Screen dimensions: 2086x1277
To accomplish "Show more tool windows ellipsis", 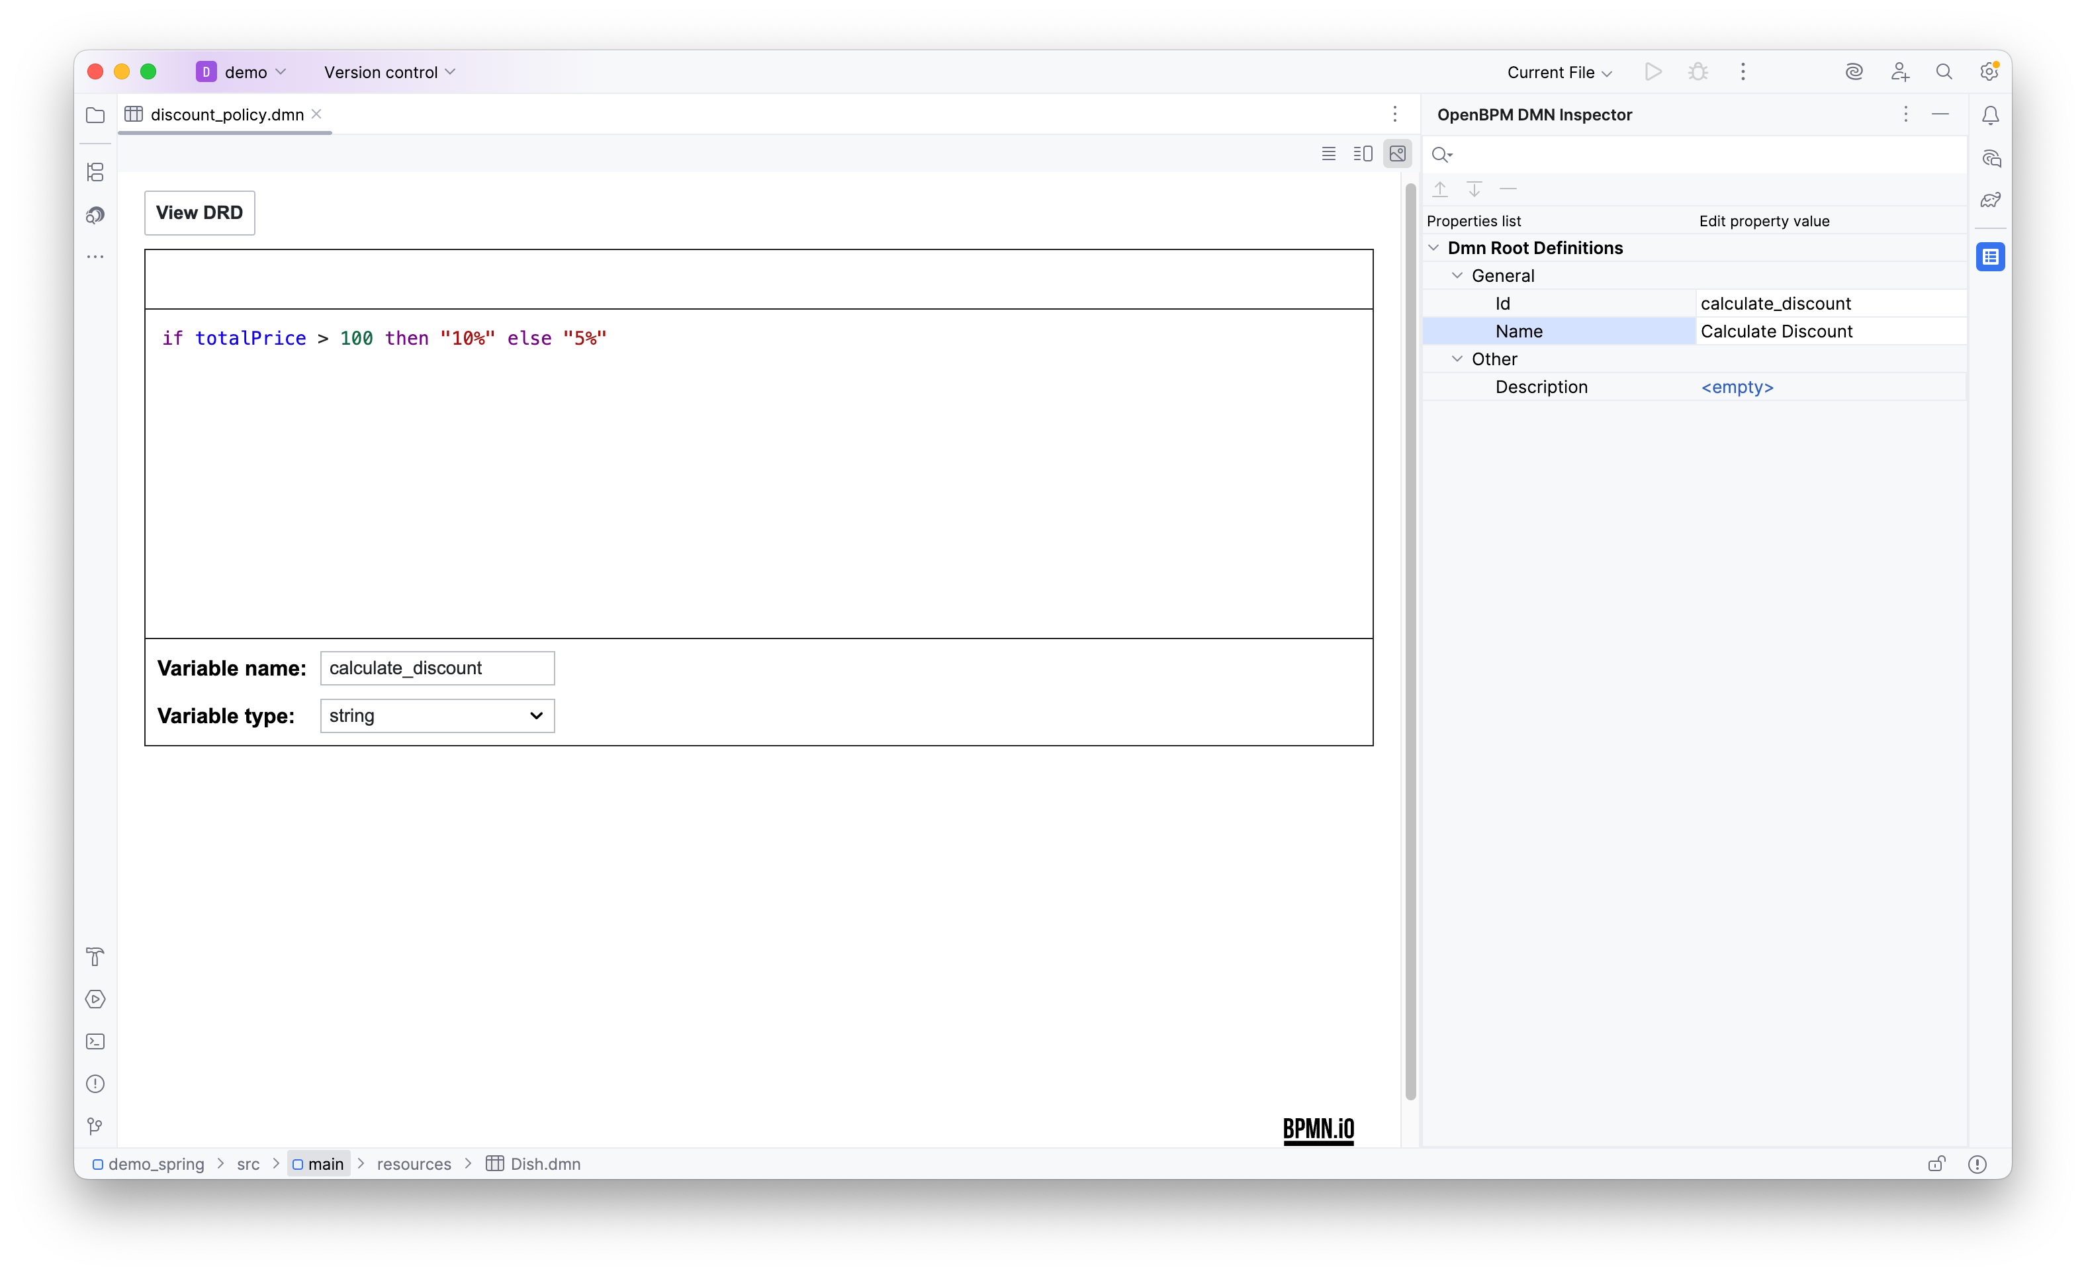I will click(x=96, y=257).
